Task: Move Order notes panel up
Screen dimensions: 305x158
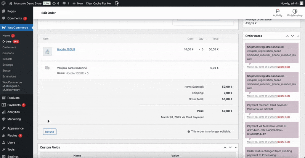Action: pos(287,36)
